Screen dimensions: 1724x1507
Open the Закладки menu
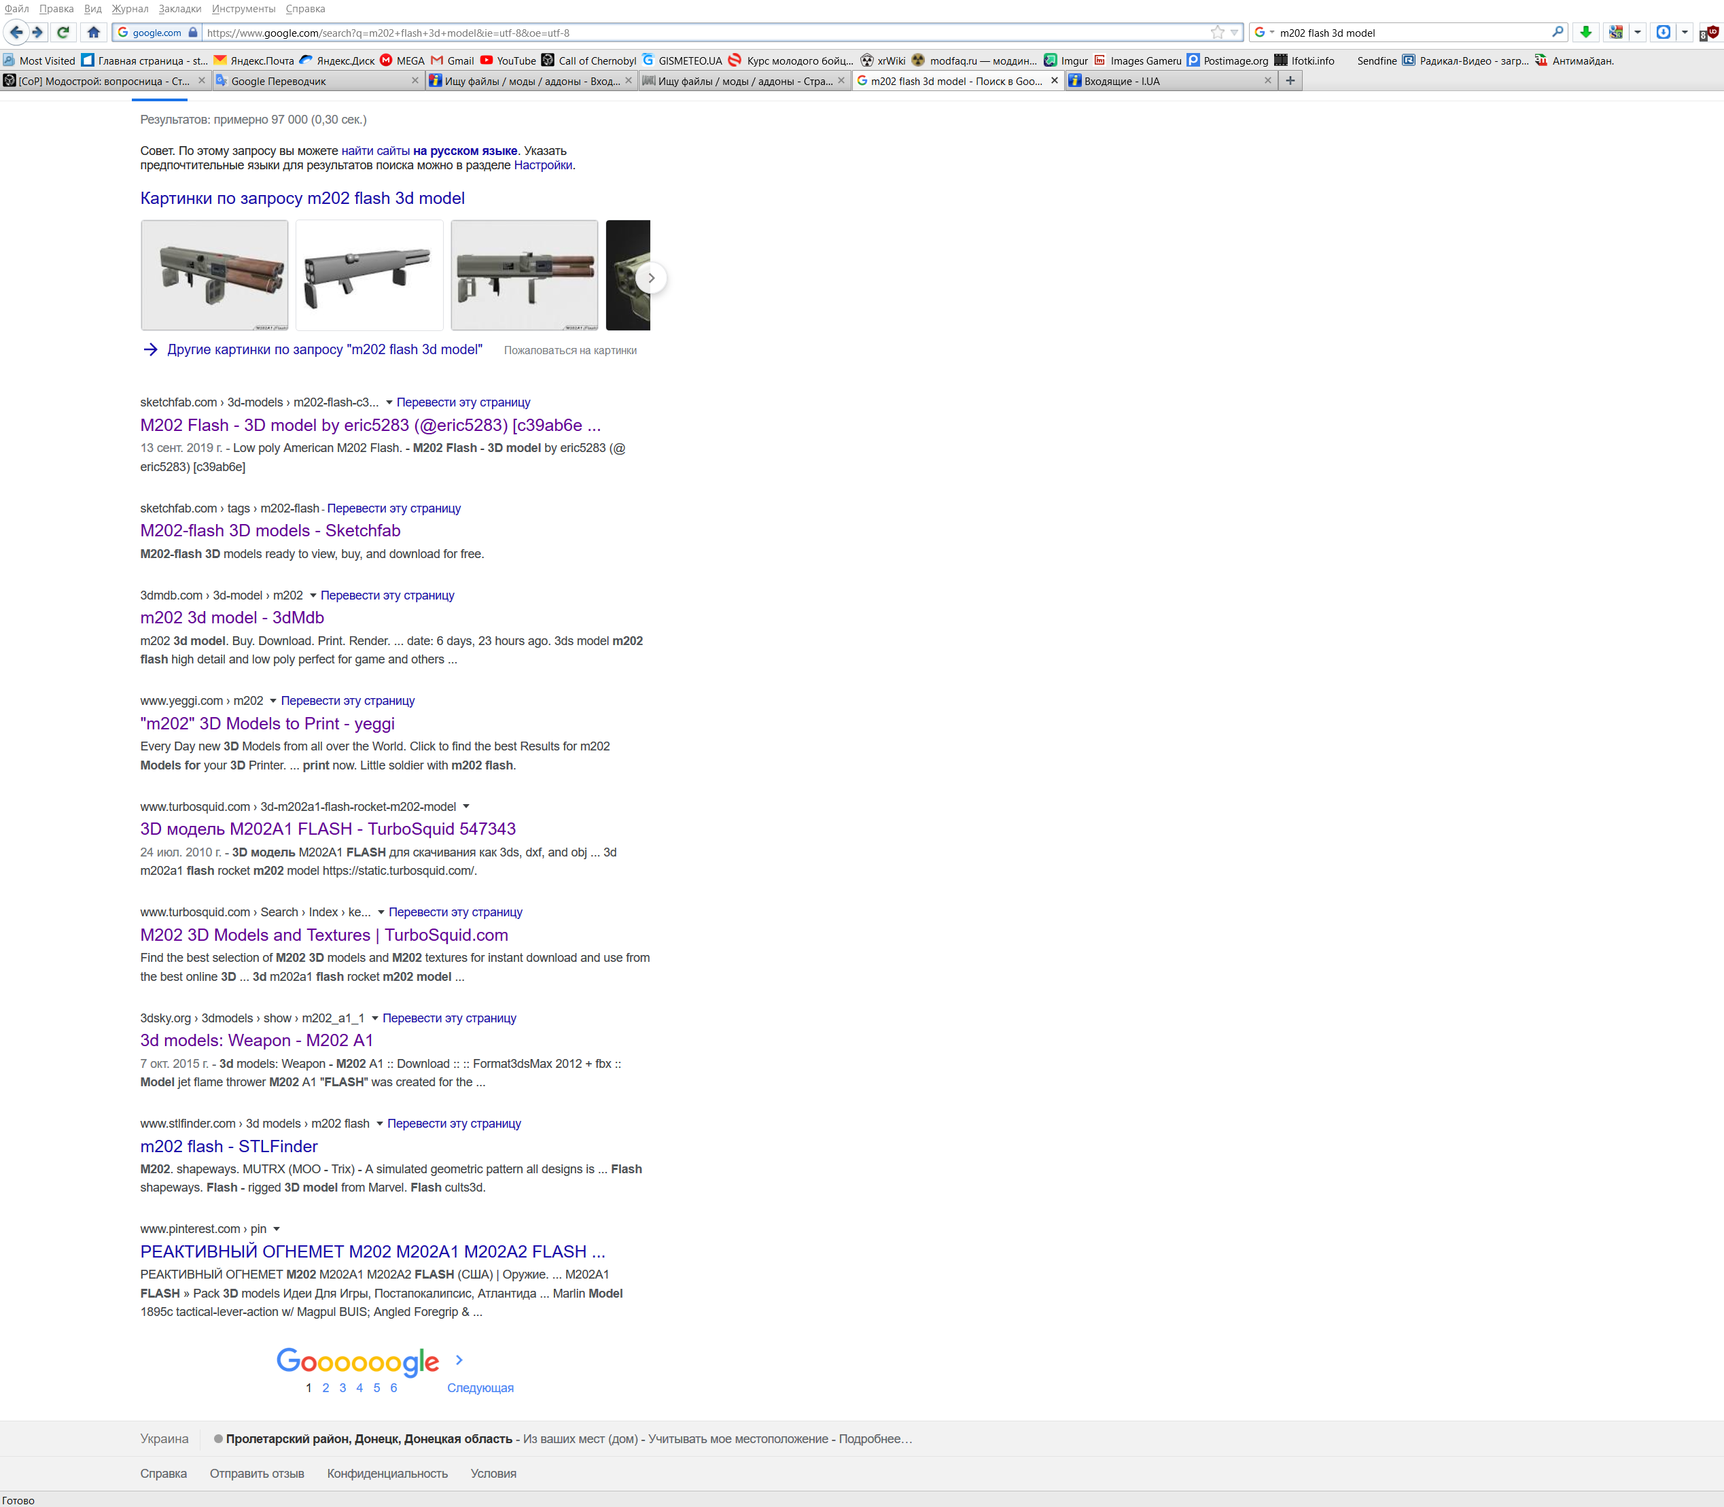(x=180, y=8)
